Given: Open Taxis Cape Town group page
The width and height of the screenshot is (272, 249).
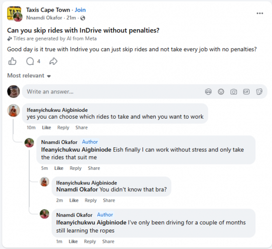Looking at the screenshot, I should pos(48,10).
